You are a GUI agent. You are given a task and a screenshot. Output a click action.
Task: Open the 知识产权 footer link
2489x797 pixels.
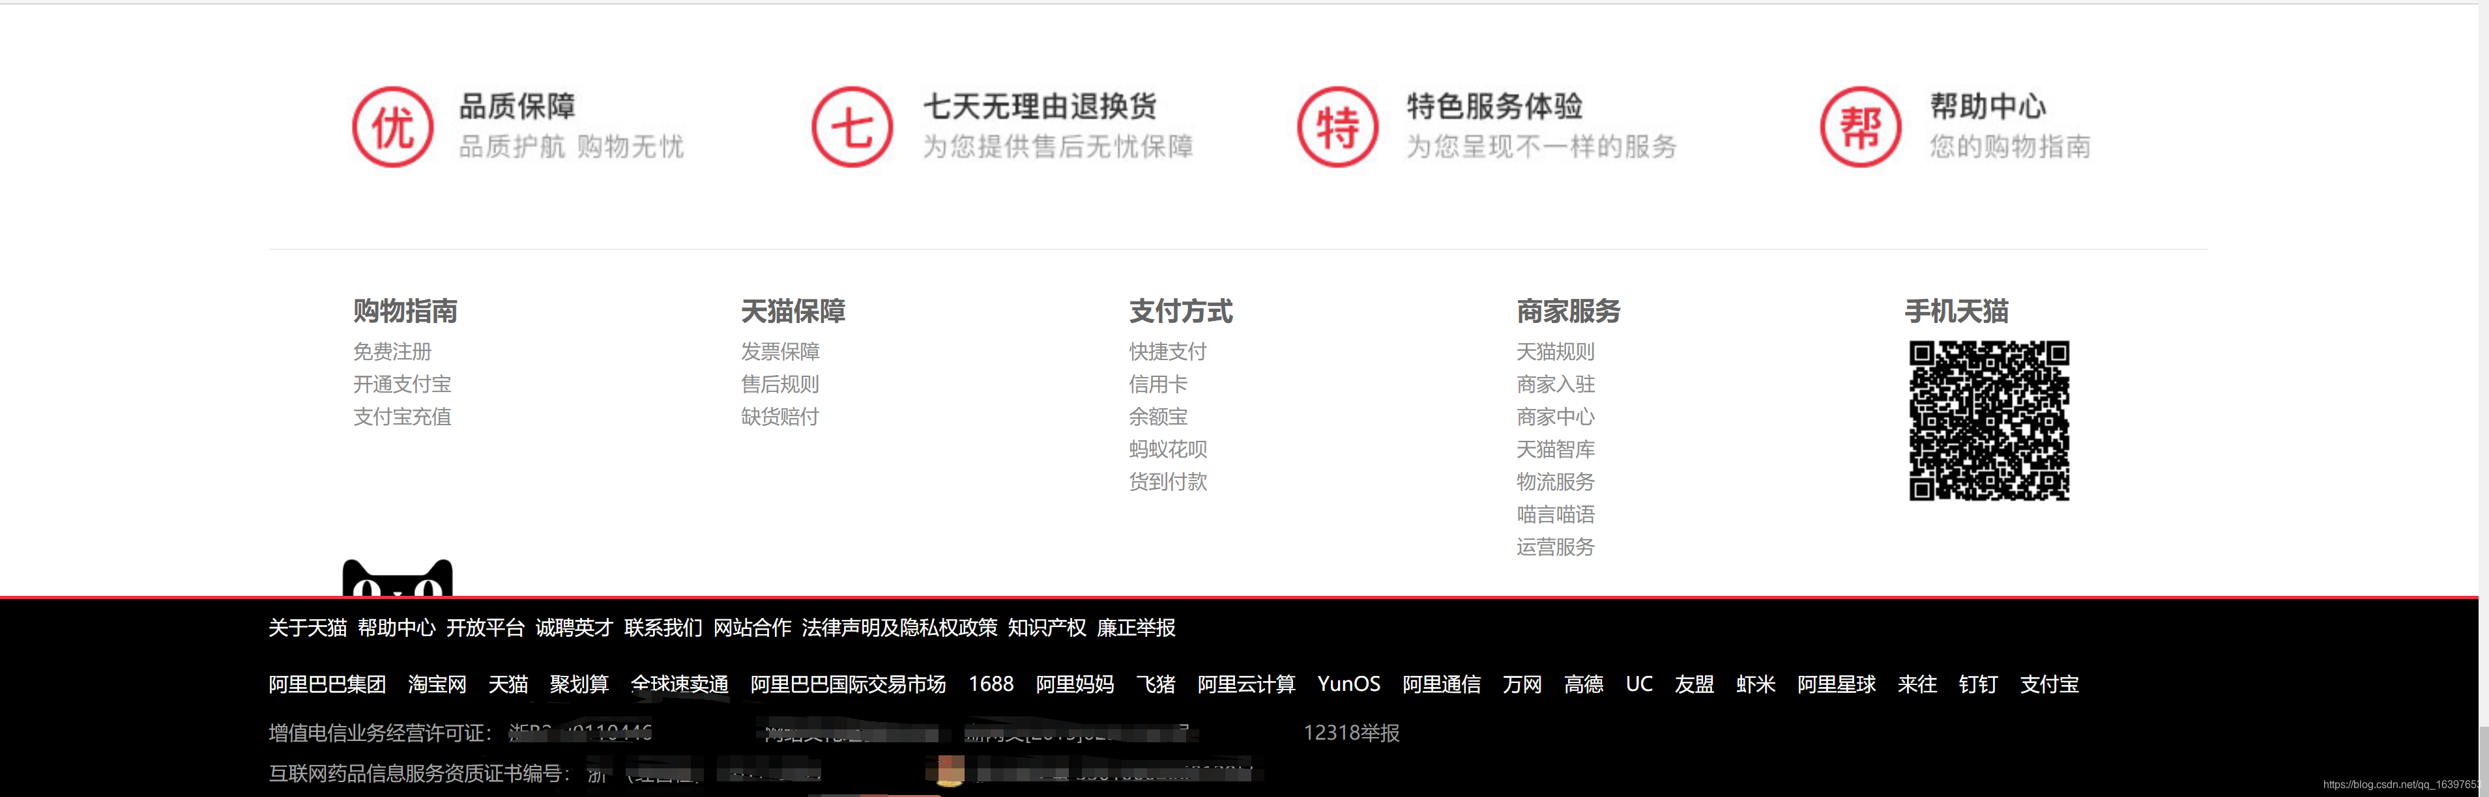tap(1047, 628)
